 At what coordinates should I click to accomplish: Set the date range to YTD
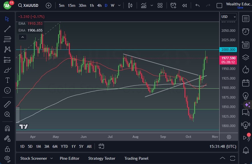64,146
